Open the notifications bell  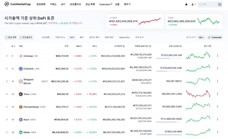[186, 4]
